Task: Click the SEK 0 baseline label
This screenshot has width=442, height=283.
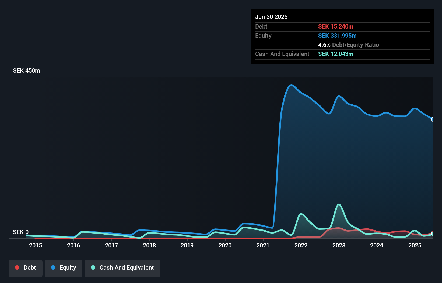Action: pos(20,232)
